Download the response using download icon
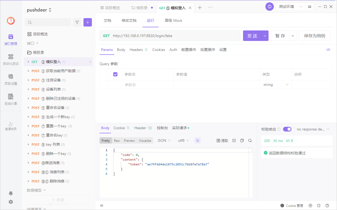 [x=234, y=140]
